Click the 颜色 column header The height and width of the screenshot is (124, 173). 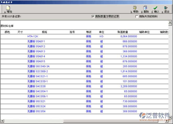7,32
